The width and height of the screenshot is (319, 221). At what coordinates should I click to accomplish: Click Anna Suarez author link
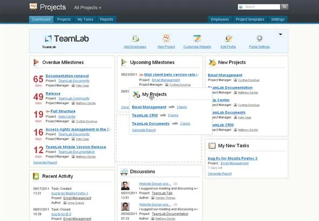[x=75, y=203]
